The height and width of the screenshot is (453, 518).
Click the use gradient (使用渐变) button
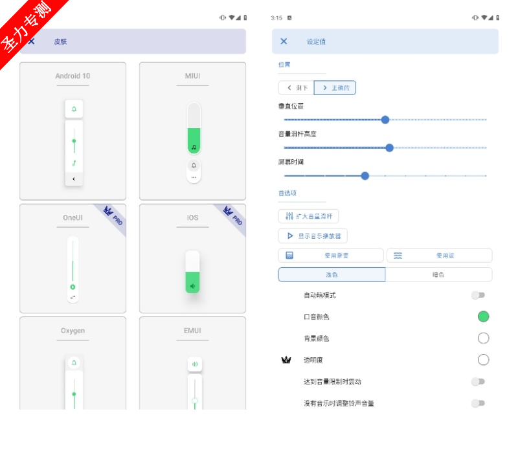[x=331, y=255]
